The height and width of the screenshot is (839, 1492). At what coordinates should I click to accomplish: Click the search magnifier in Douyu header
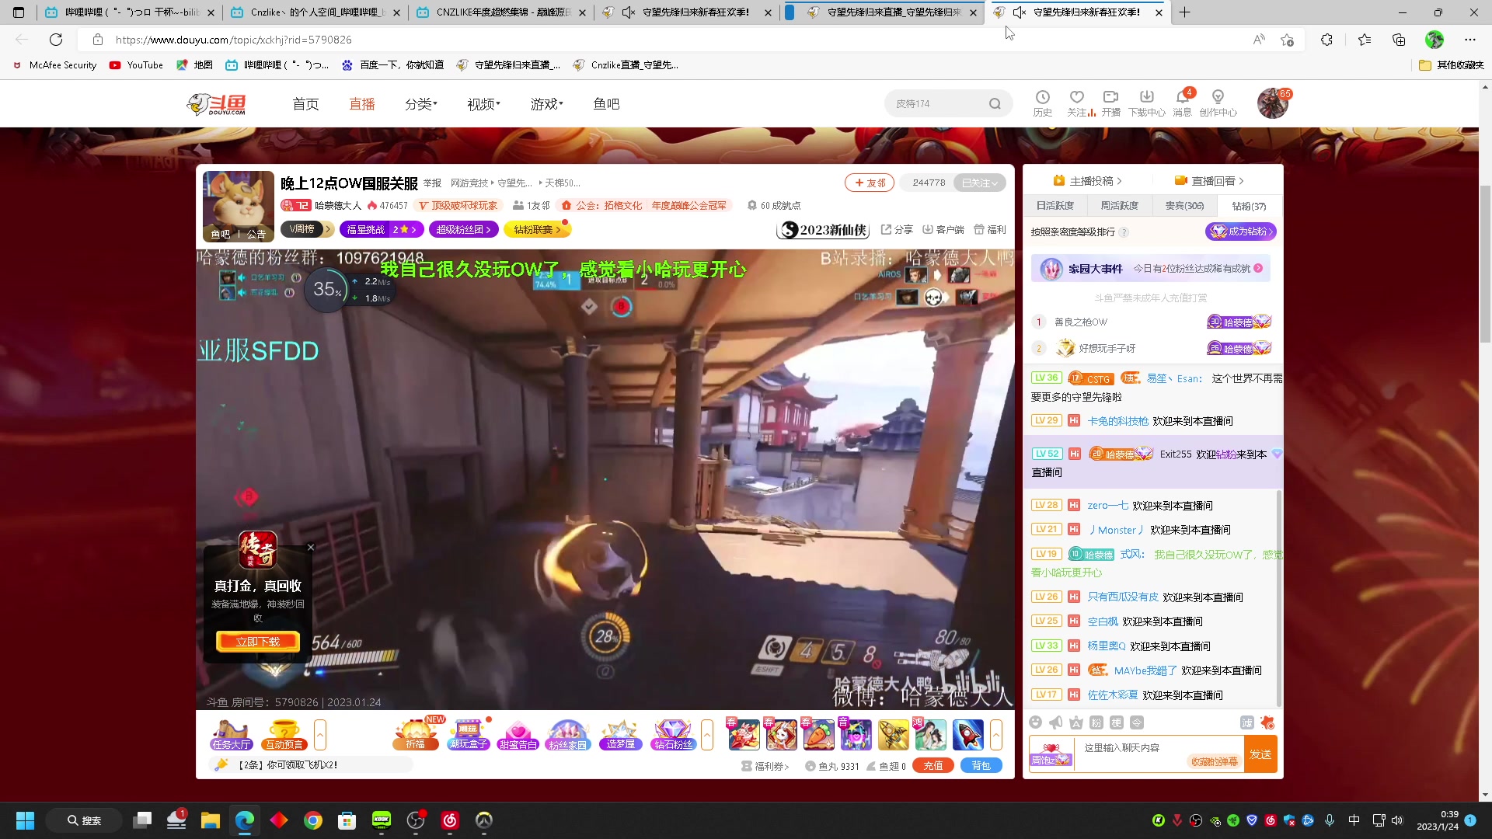(995, 103)
